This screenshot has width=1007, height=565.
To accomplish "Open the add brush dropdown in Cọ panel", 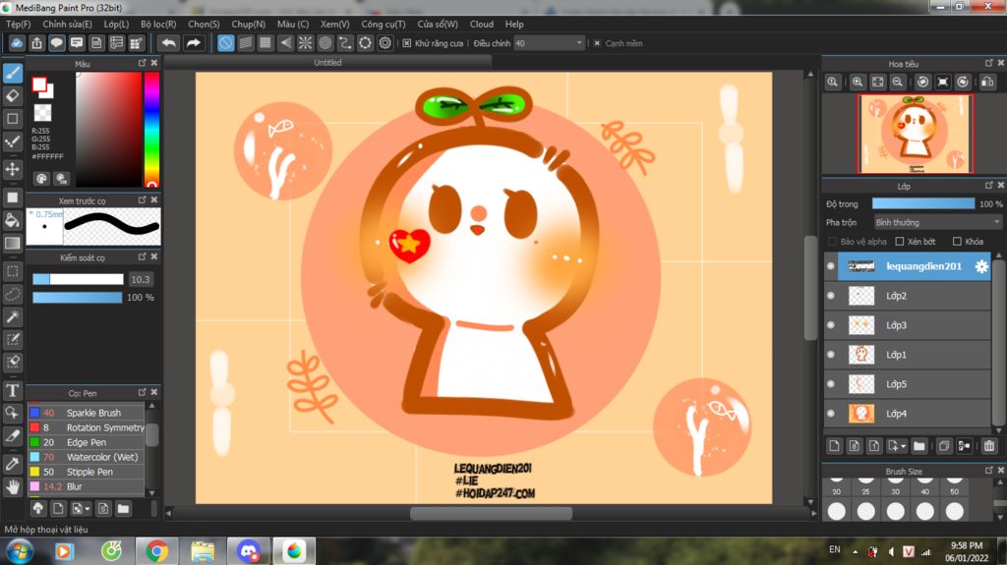I will coord(88,509).
